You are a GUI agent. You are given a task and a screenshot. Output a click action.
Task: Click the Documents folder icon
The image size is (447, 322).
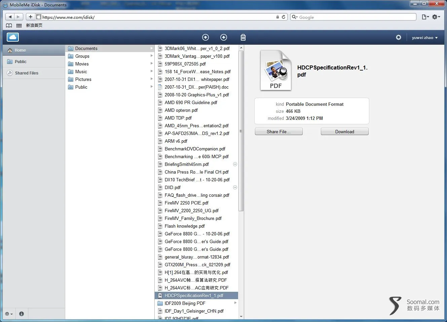pyautogui.click(x=71, y=48)
